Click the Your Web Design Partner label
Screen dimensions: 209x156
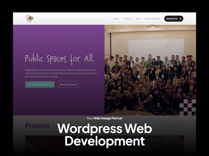(104, 118)
